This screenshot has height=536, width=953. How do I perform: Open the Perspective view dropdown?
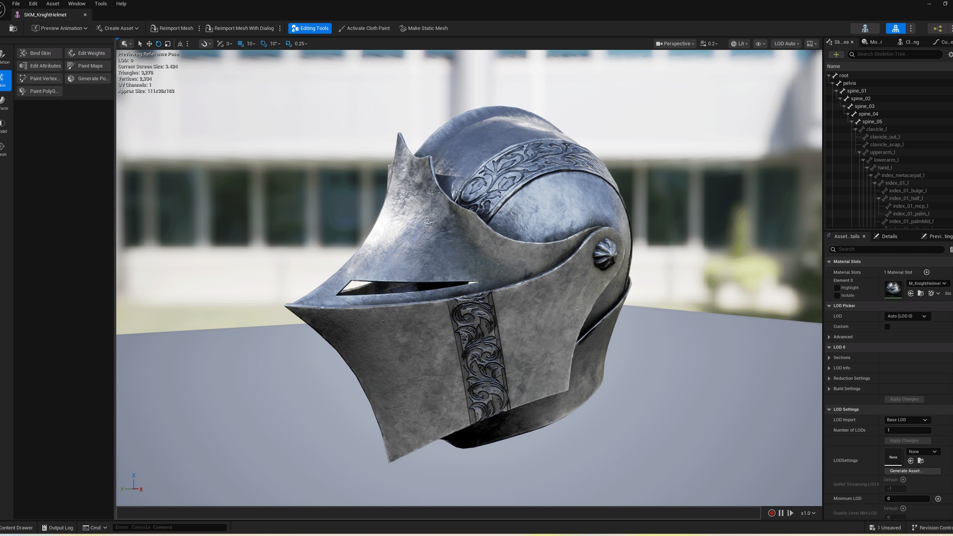tap(675, 44)
